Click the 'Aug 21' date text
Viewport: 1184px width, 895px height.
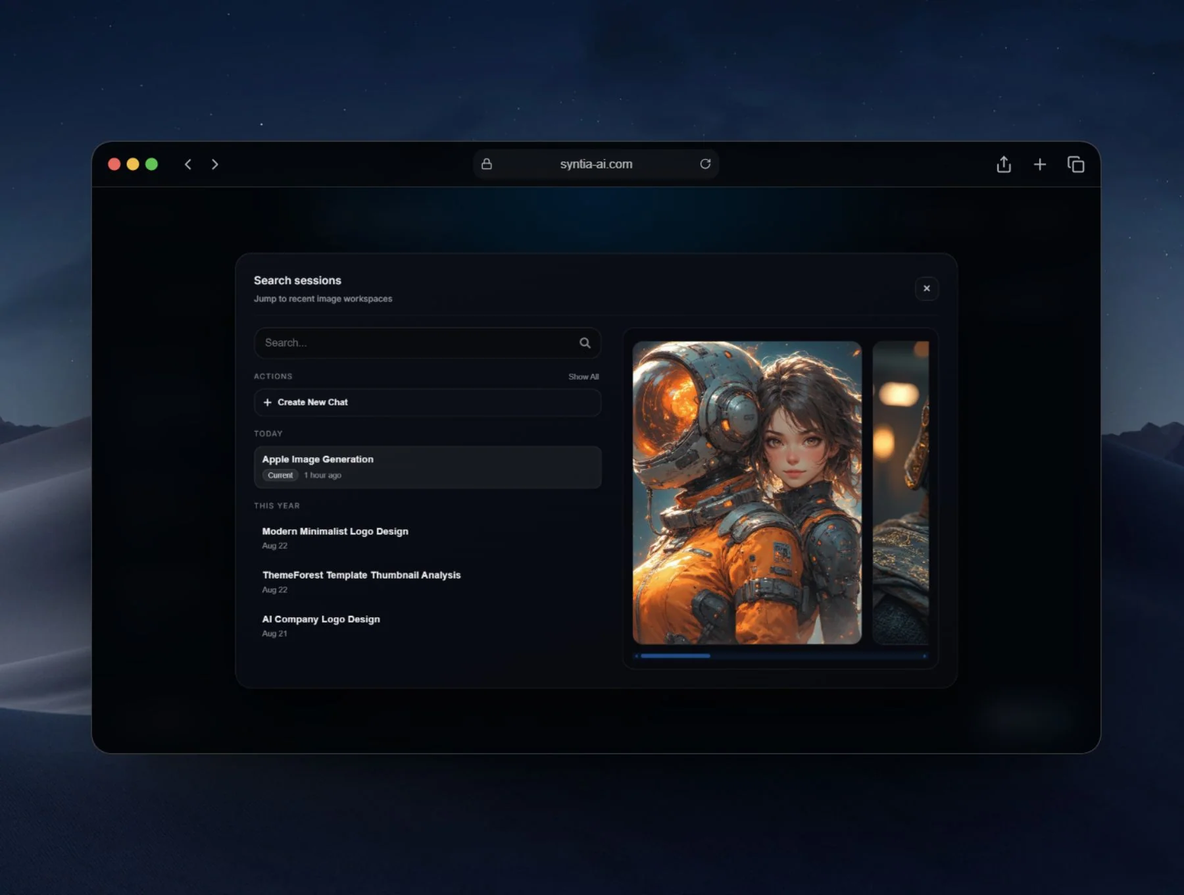(x=274, y=634)
